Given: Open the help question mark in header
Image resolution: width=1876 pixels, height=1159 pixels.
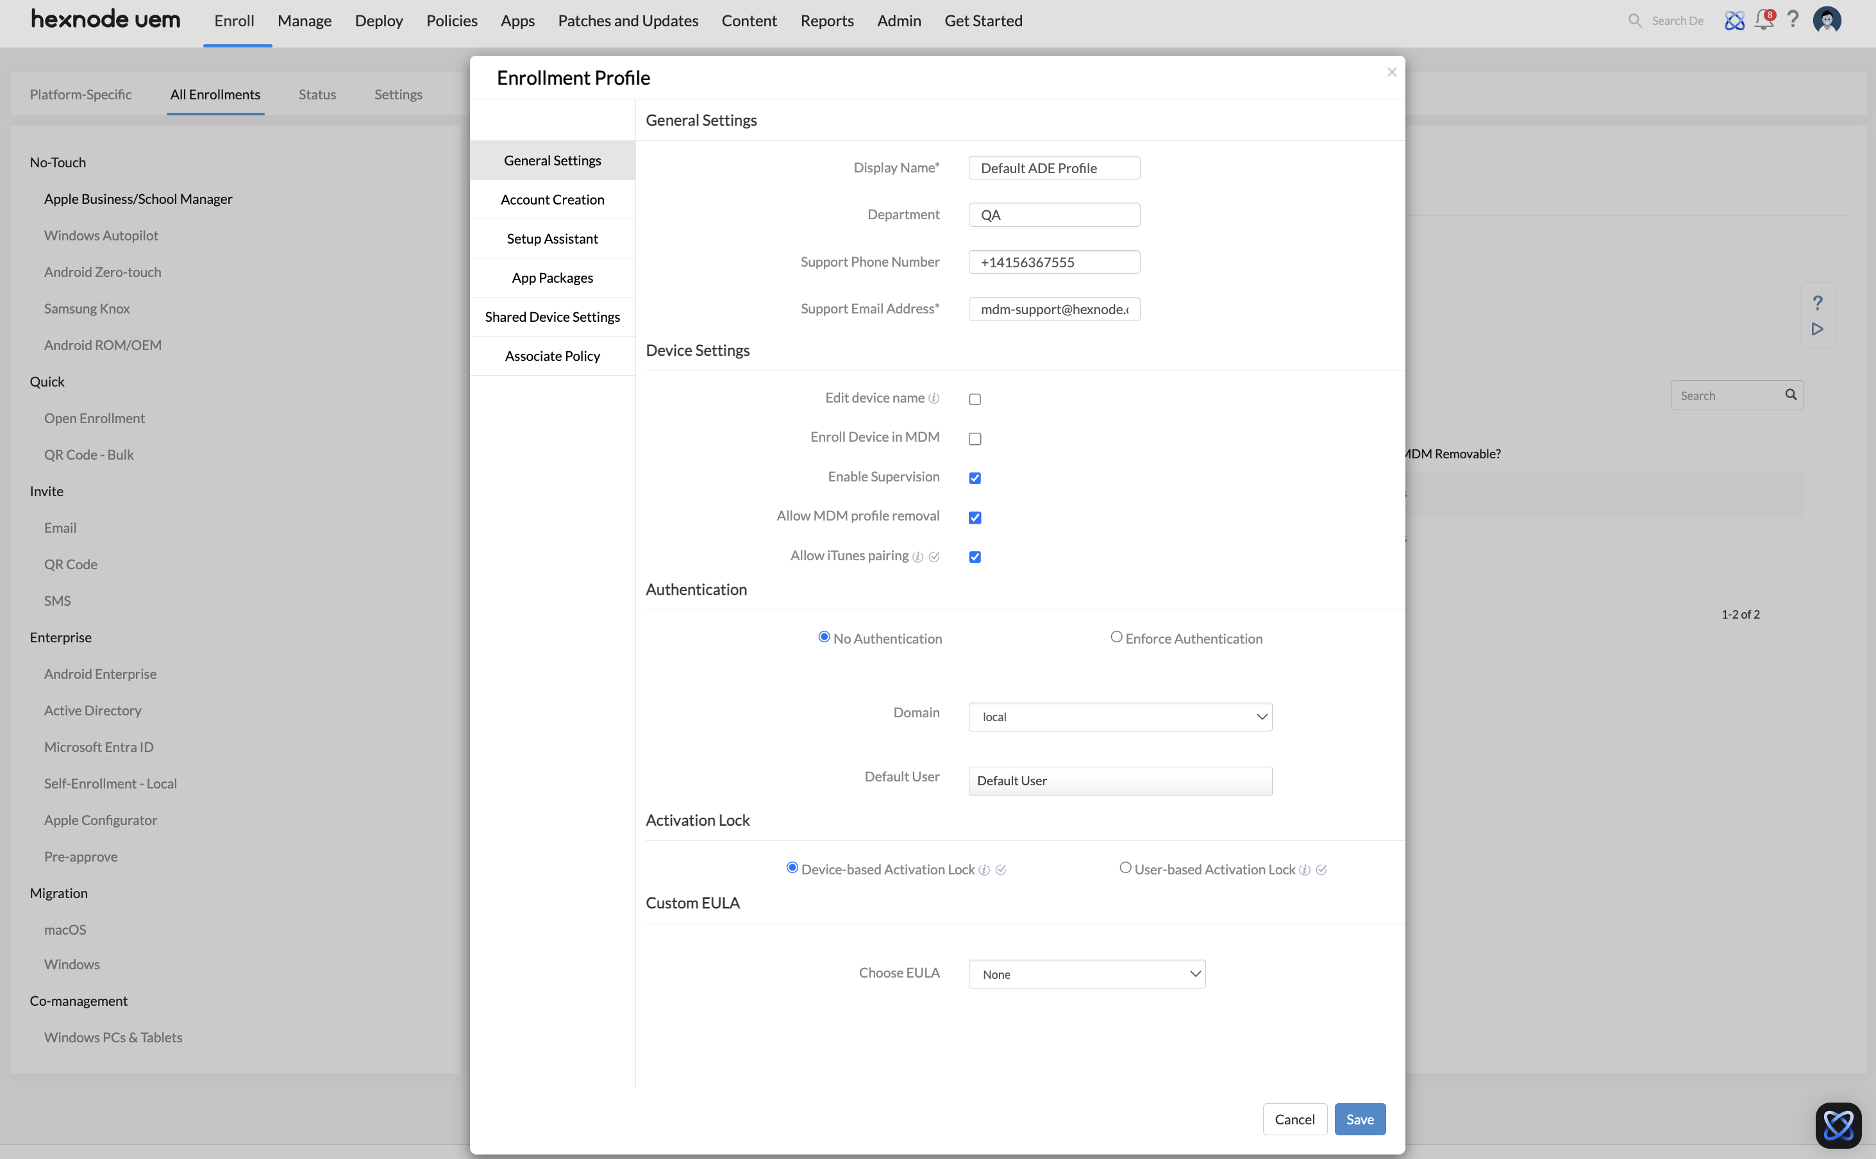Looking at the screenshot, I should point(1793,20).
